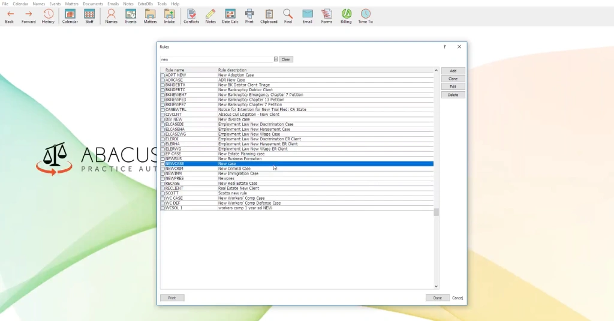Open the Forms toolbar icon
The width and height of the screenshot is (614, 321).
tap(327, 16)
